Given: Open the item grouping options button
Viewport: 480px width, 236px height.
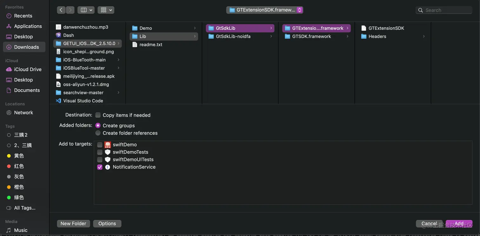Looking at the screenshot, I should point(106,10).
